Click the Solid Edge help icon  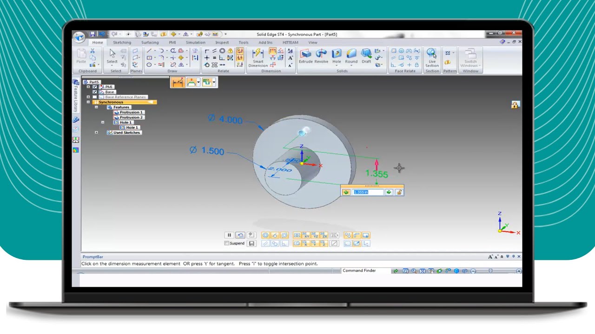click(x=502, y=42)
